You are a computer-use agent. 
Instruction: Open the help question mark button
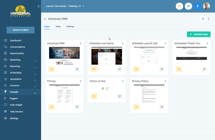coord(197,6)
